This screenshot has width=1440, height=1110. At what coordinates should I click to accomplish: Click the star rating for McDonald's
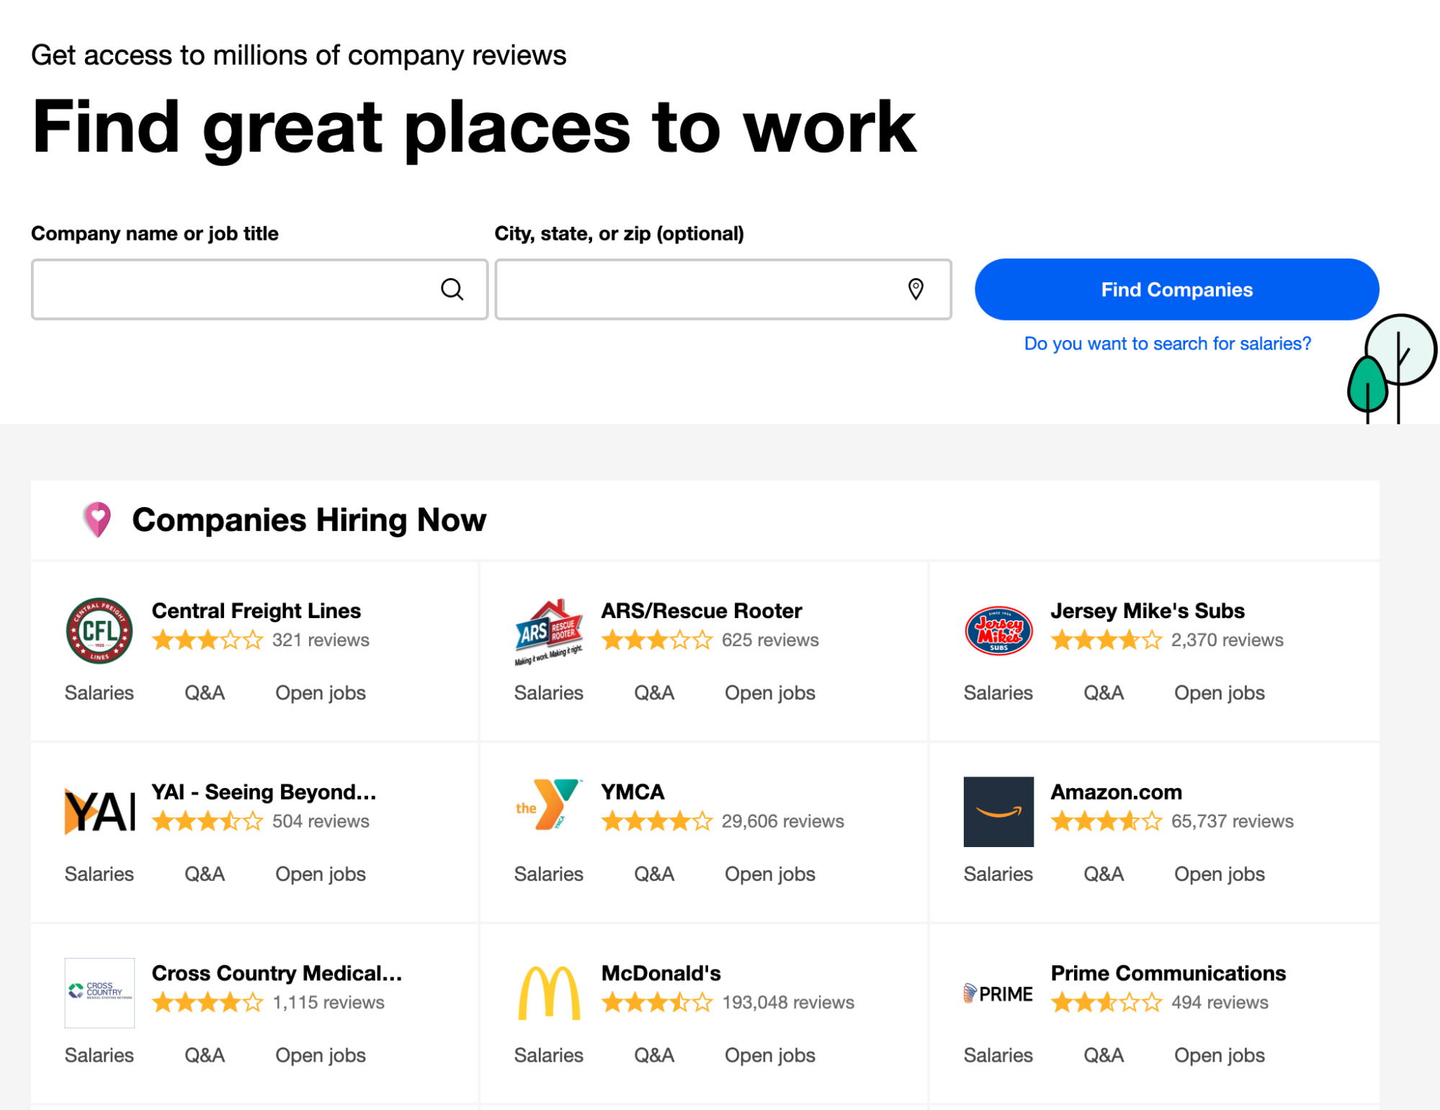coord(657,1002)
